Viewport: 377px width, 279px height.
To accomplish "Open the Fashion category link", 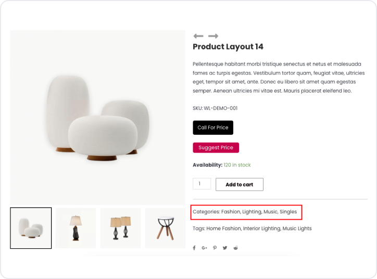I will [x=230, y=212].
